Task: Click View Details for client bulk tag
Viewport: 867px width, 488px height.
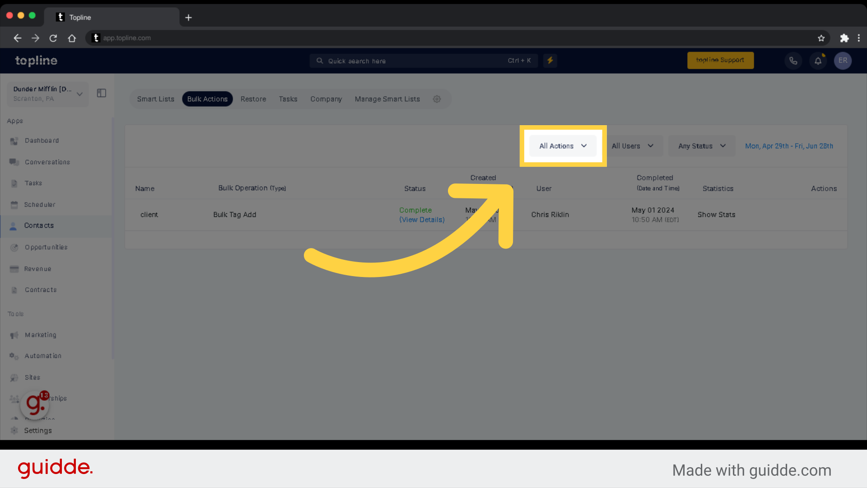Action: pyautogui.click(x=422, y=219)
